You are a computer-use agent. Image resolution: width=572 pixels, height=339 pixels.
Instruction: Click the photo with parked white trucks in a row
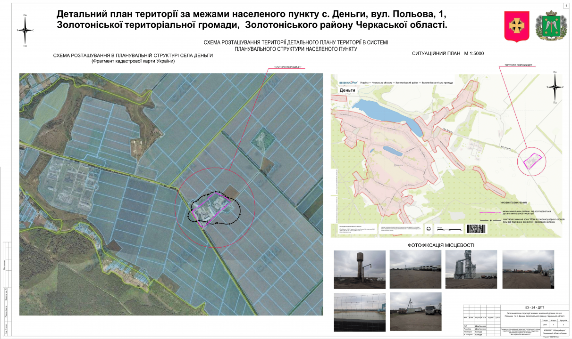tap(415, 270)
